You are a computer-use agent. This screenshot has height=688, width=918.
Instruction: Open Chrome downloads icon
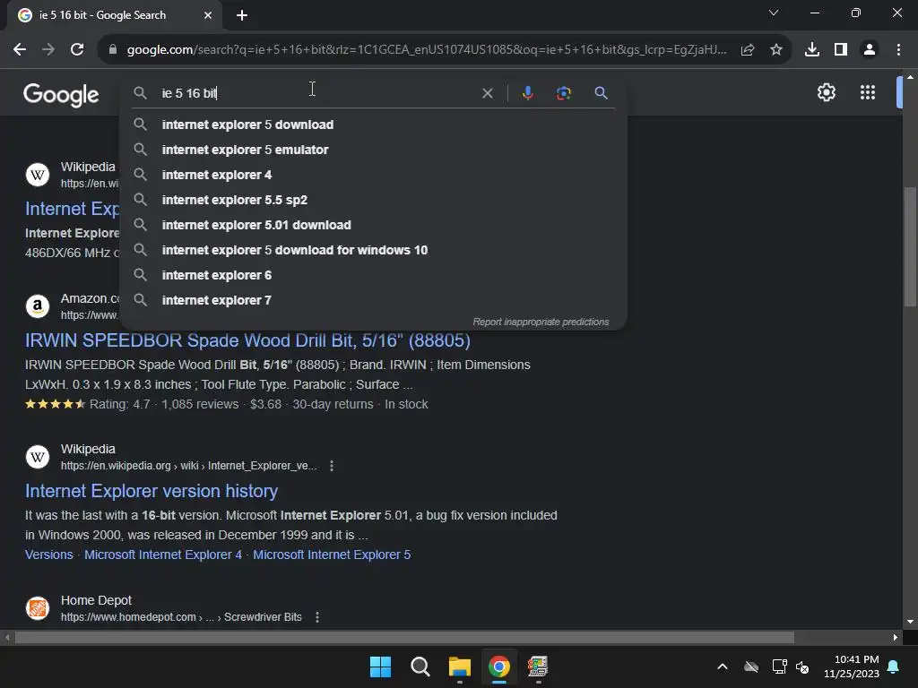pyautogui.click(x=812, y=50)
